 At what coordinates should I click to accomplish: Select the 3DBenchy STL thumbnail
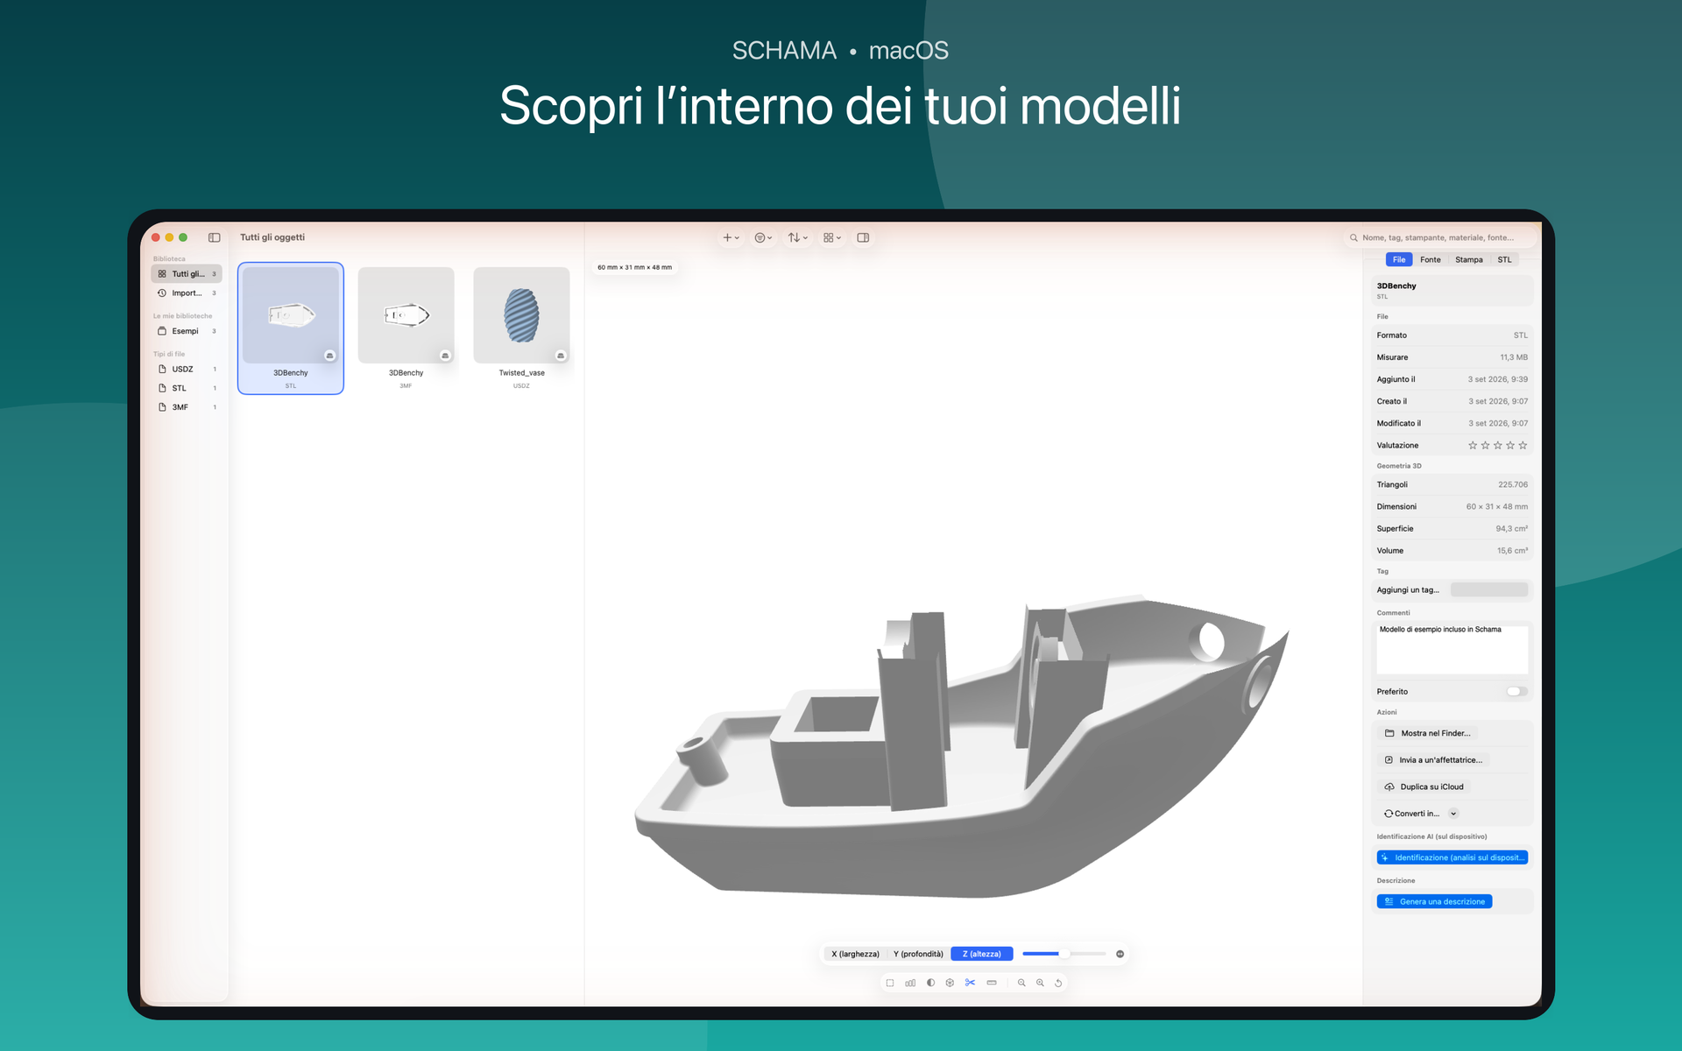click(291, 328)
